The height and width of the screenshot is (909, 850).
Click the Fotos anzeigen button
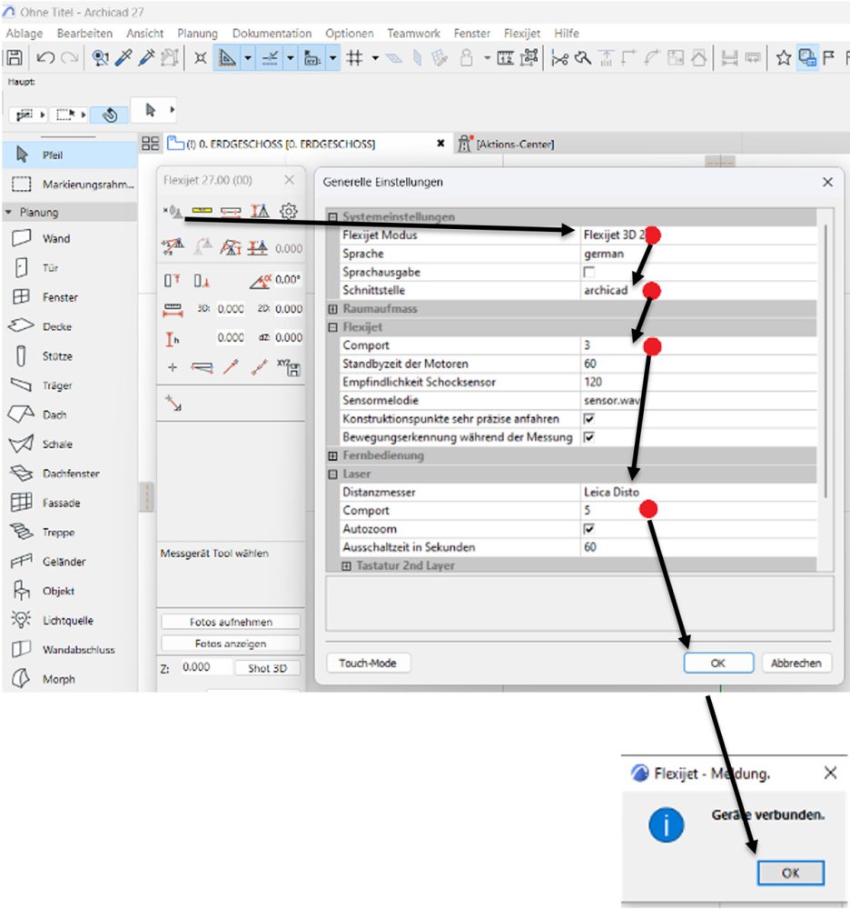pyautogui.click(x=231, y=644)
